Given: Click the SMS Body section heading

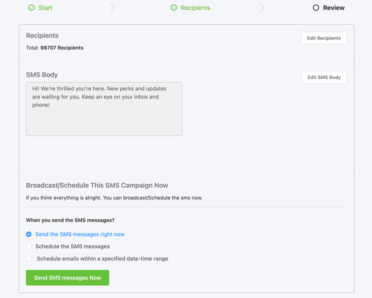Looking at the screenshot, I should tap(42, 75).
